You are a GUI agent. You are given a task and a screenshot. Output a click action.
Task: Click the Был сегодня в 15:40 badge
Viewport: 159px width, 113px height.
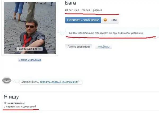point(30,49)
